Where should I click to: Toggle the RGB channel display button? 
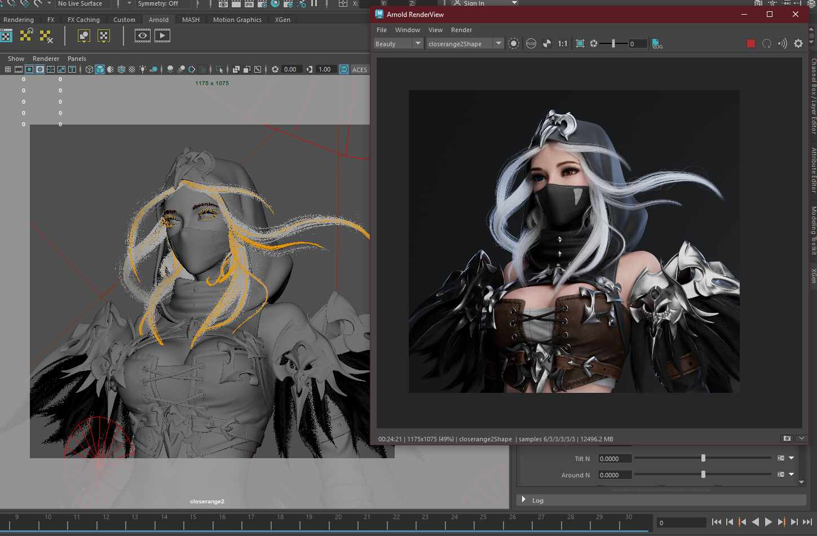click(x=531, y=43)
